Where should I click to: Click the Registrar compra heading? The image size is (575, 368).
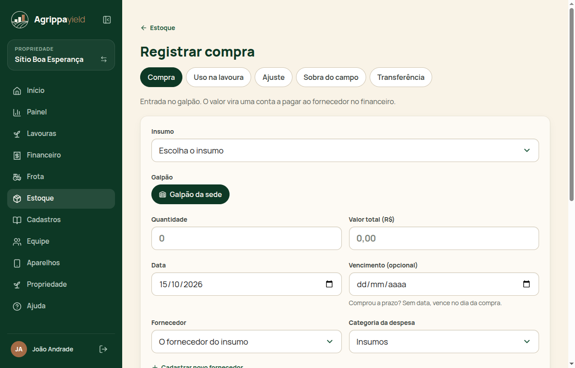[197, 52]
